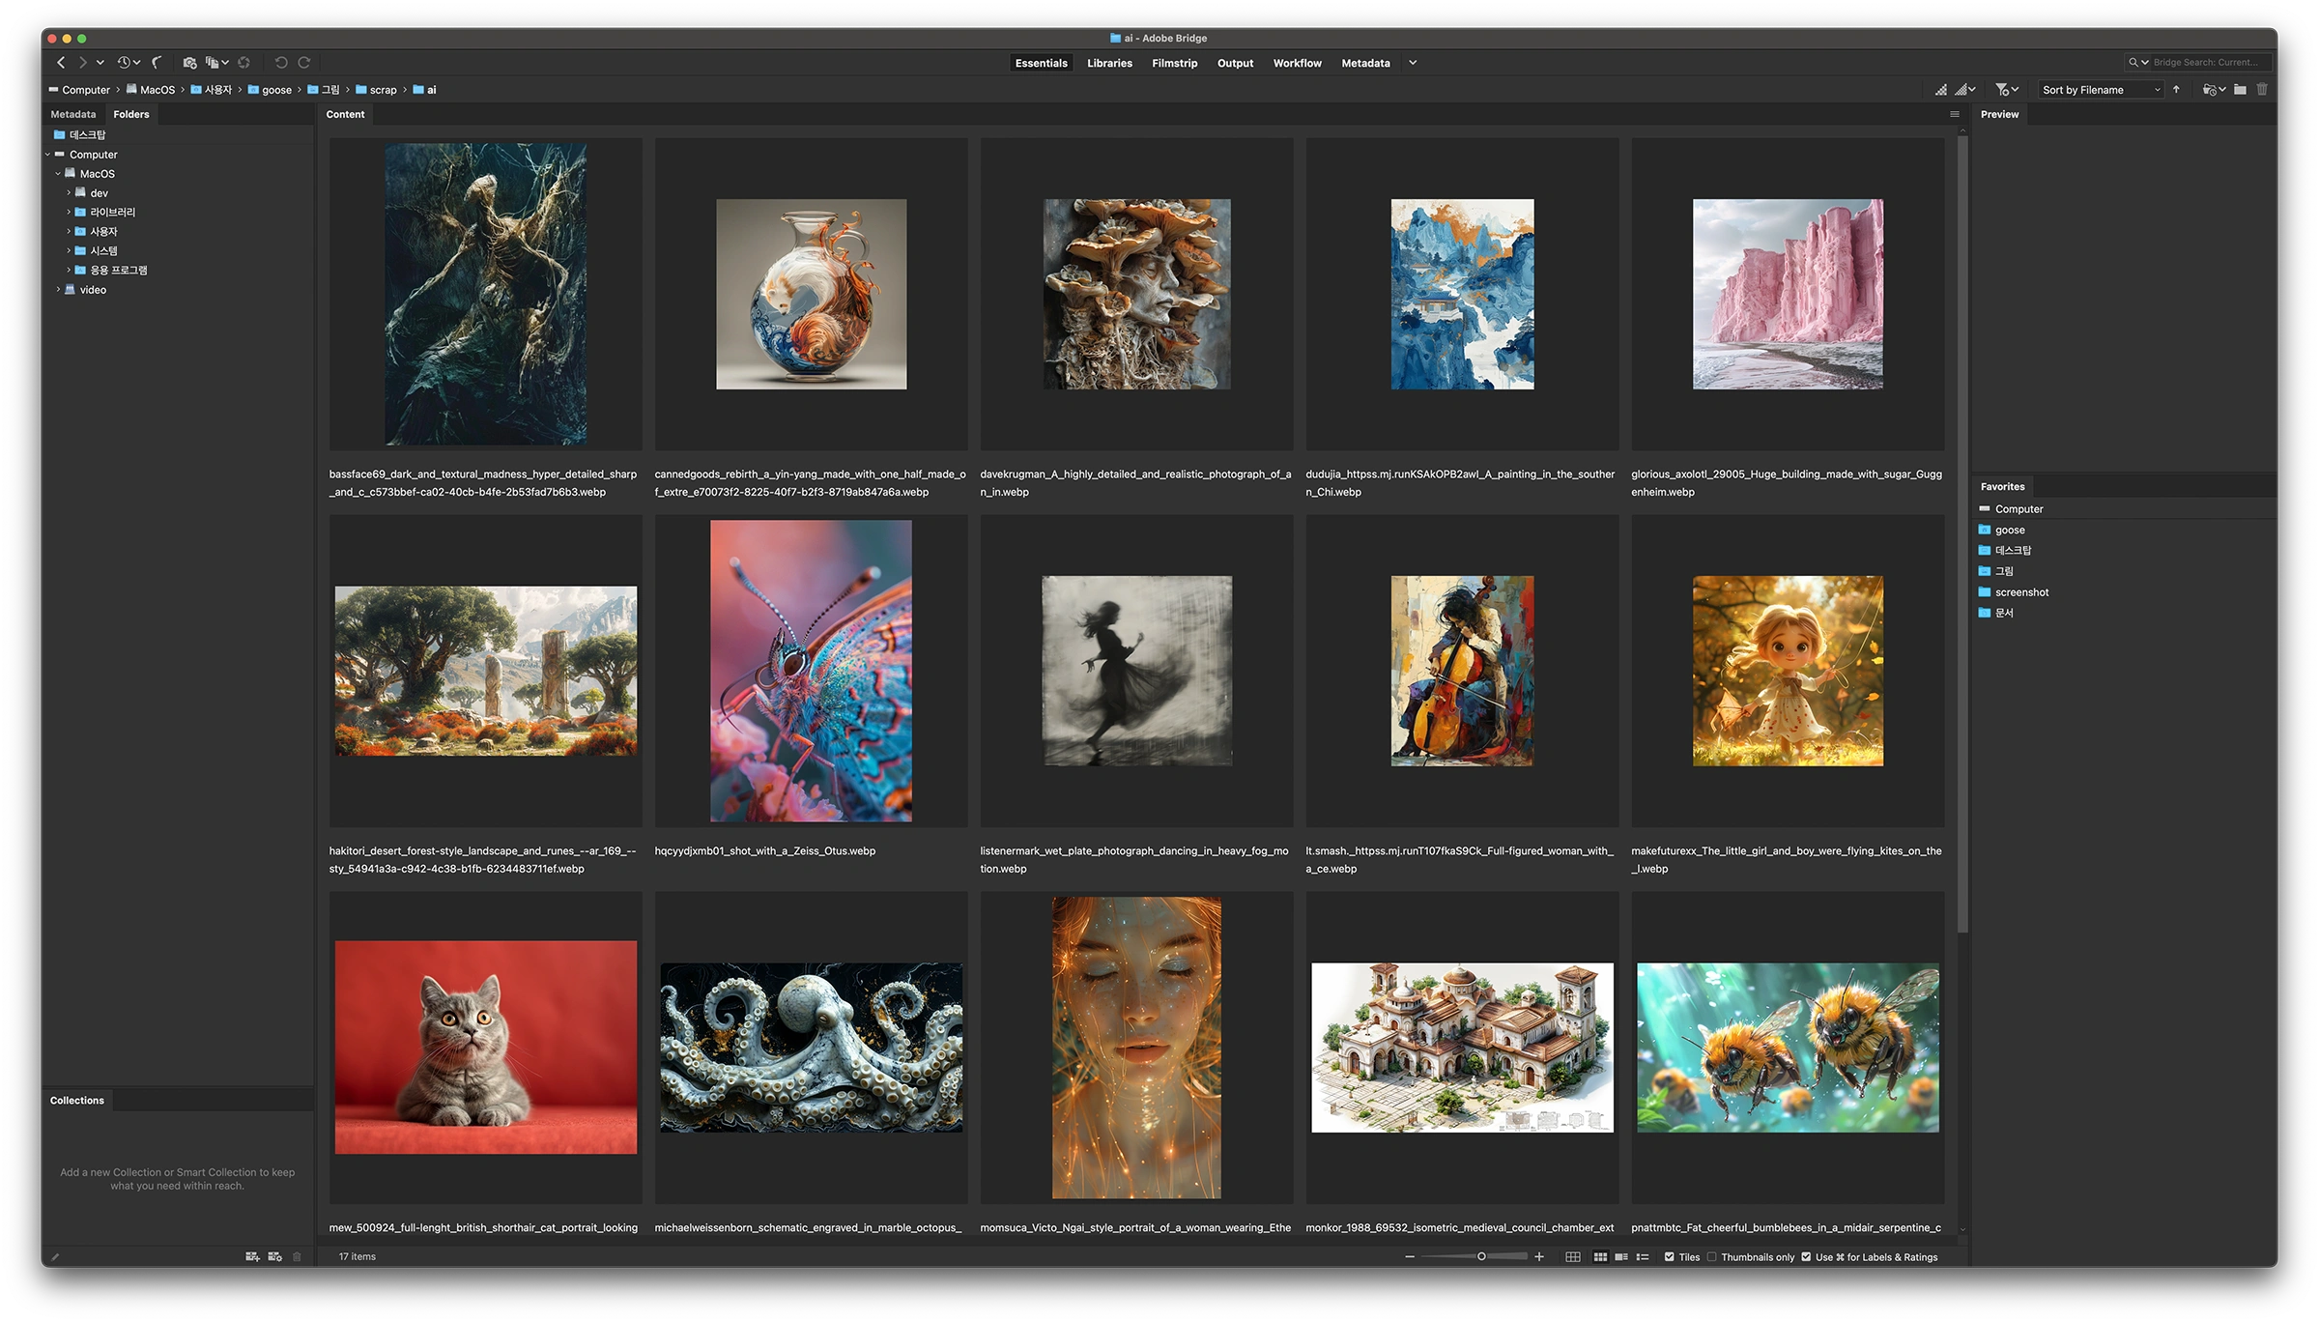The height and width of the screenshot is (1322, 2319).
Task: Go back with the left arrow icon
Action: tap(61, 63)
